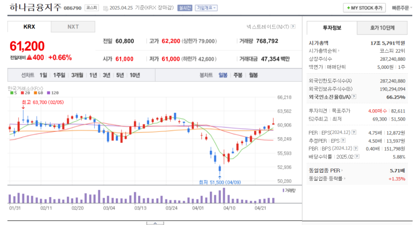The height and width of the screenshot is (225, 416).
Task: Click the red 20-day moving average legend marker
Action: tap(23, 93)
